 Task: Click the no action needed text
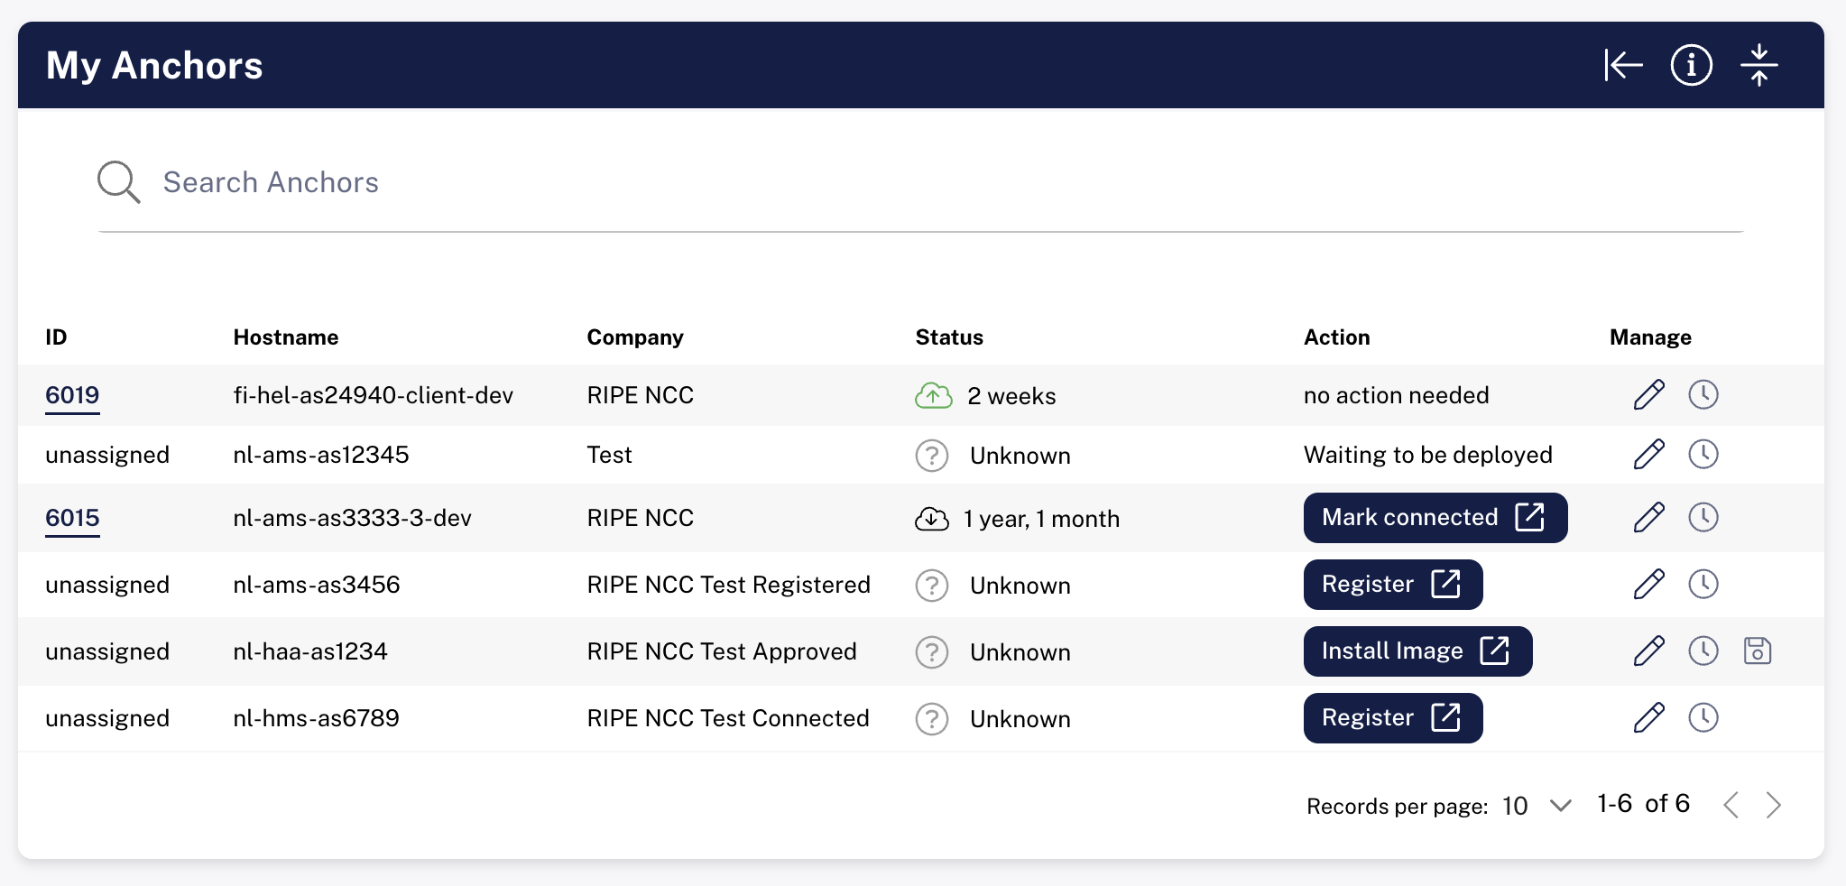pos(1396,395)
